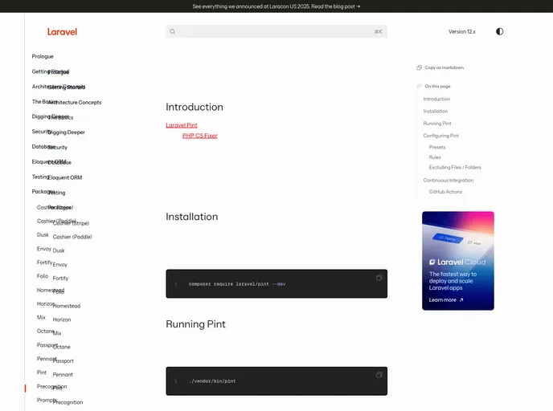Image resolution: width=553 pixels, height=411 pixels.
Task: Copy the ./vendor/bin/pint code block
Action: (x=379, y=375)
